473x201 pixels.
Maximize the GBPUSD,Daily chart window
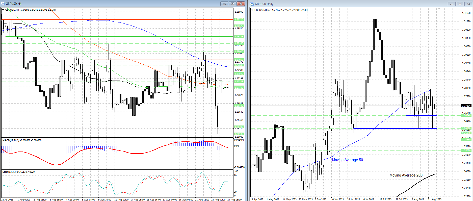(x=460, y=4)
